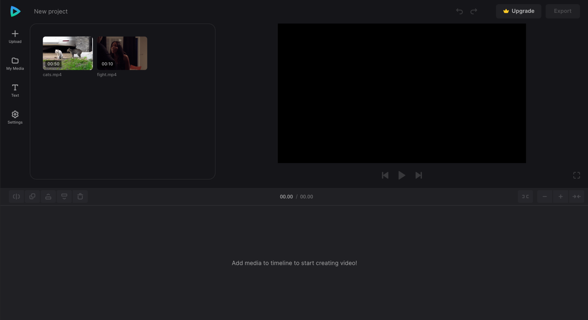
Task: Zoom in the timeline
Action: 560,196
